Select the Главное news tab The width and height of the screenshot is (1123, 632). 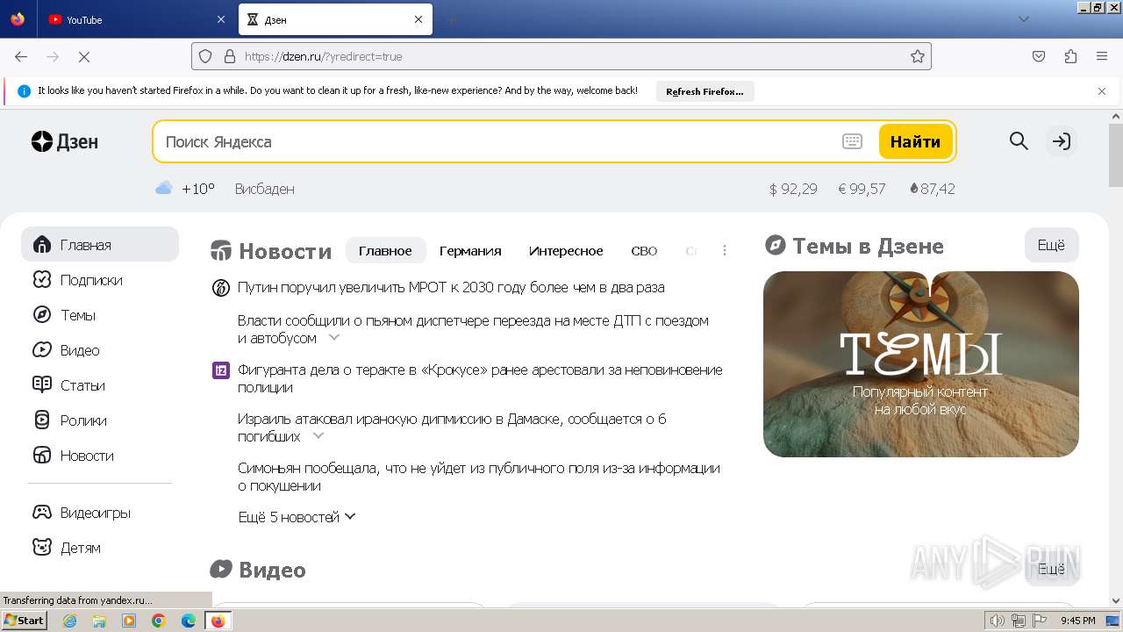[385, 250]
